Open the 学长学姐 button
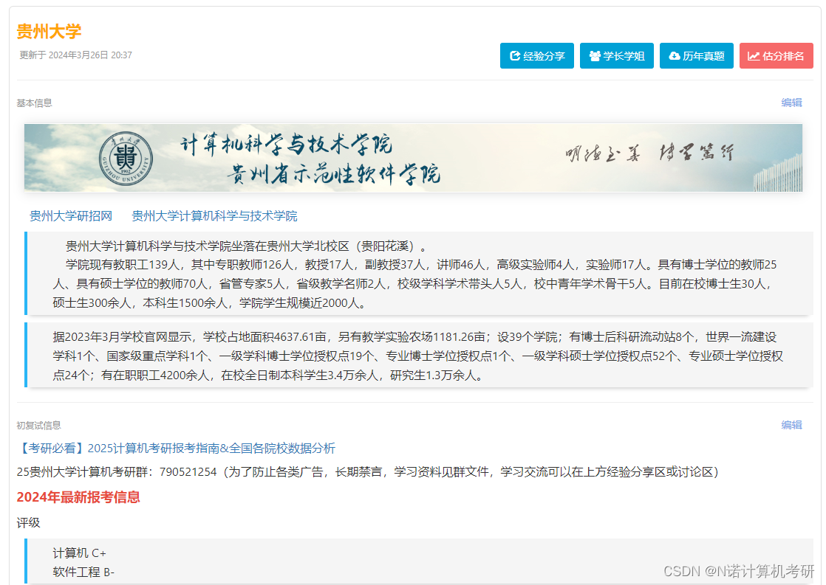The width and height of the screenshot is (826, 585). 617,56
